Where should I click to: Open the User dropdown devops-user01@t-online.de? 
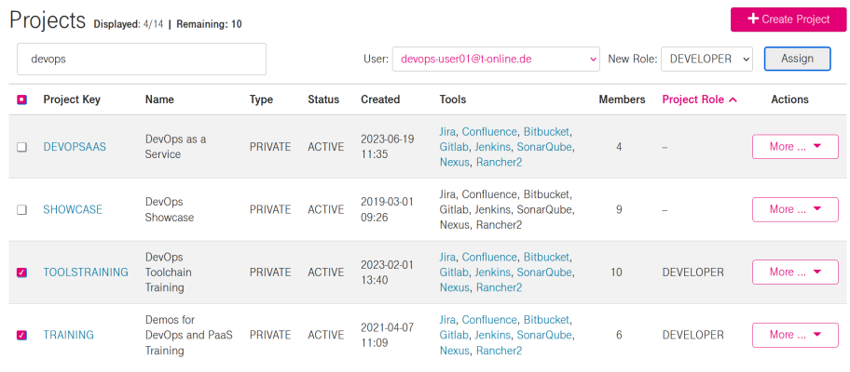point(496,59)
